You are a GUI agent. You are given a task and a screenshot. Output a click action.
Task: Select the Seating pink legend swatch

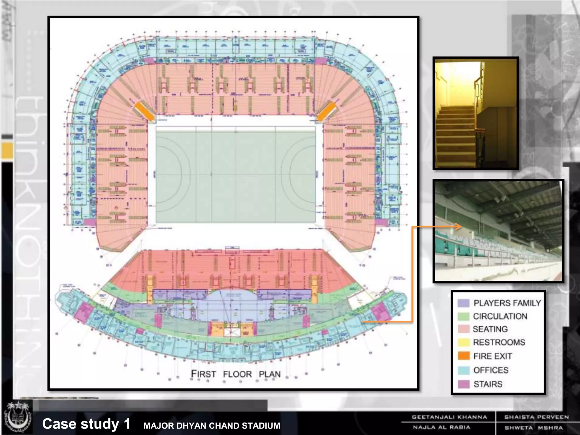pyautogui.click(x=464, y=329)
